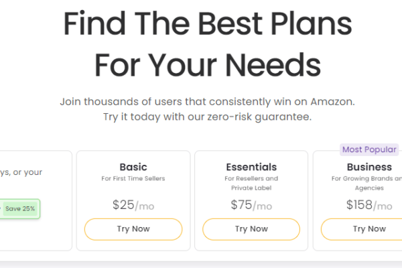Select the Basic plan title
Image resolution: width=402 pixels, height=268 pixels.
(x=133, y=167)
